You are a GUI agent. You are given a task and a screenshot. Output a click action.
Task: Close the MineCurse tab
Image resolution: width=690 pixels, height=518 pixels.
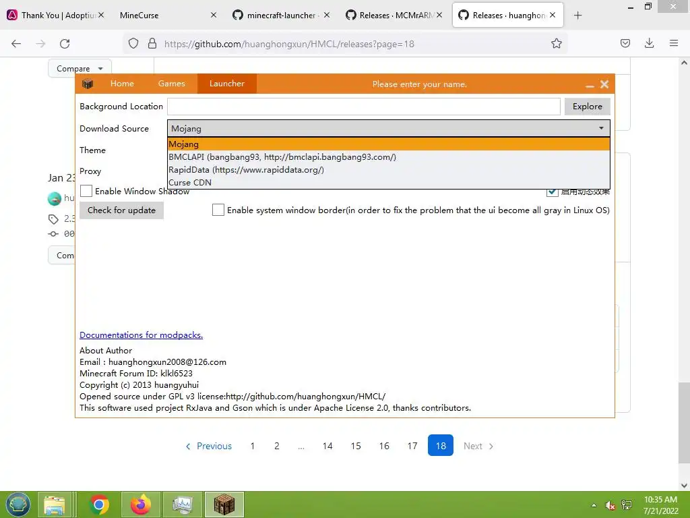coord(214,15)
